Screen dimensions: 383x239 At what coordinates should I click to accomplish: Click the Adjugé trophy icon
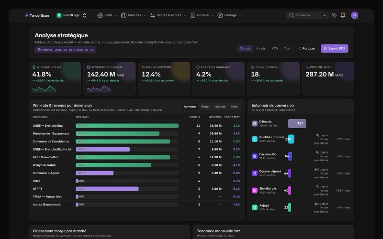coord(255,207)
